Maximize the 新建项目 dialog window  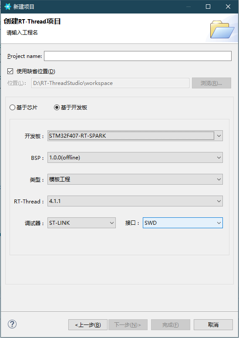tap(208, 7)
